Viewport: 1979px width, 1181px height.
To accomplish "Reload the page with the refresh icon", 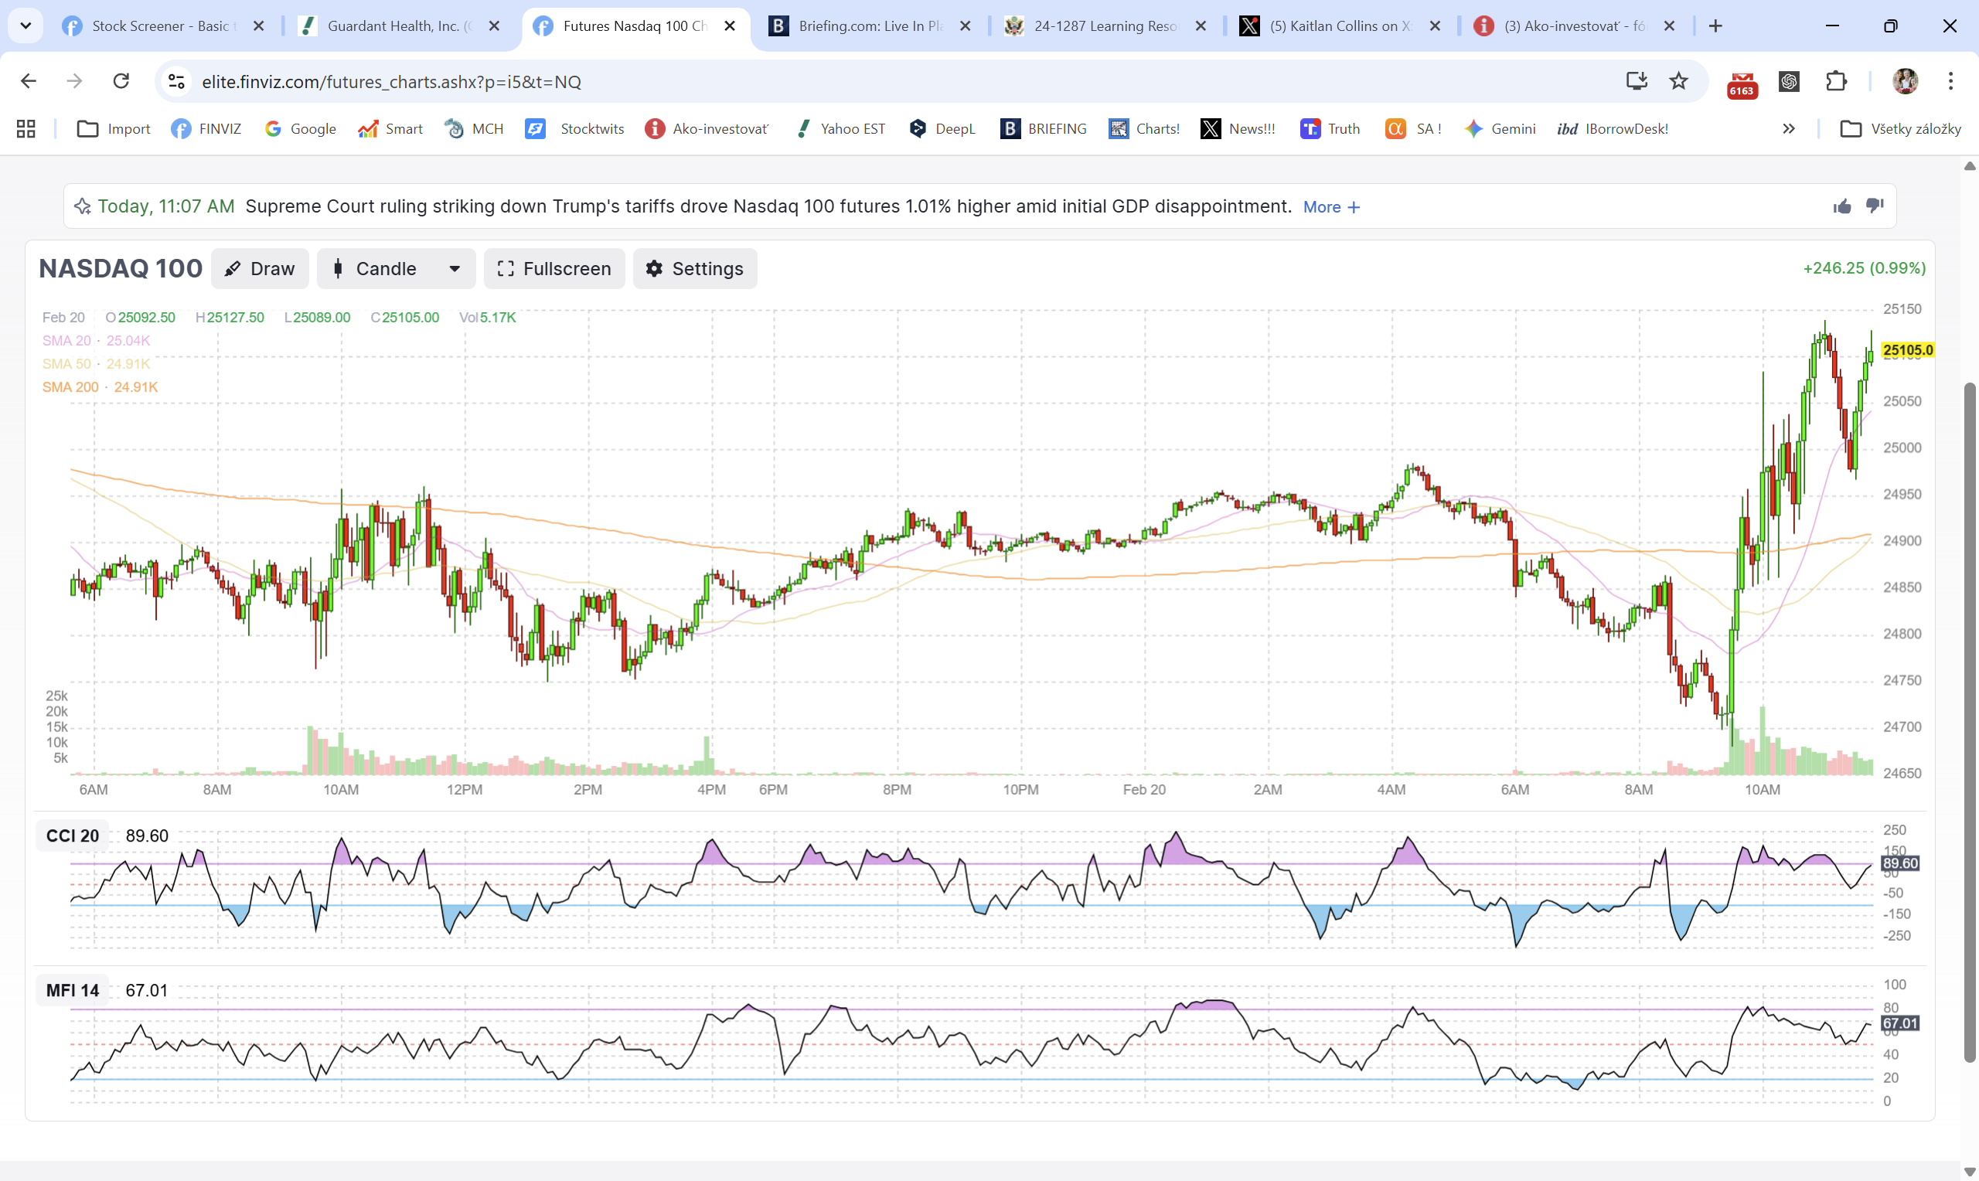I will 121,81.
